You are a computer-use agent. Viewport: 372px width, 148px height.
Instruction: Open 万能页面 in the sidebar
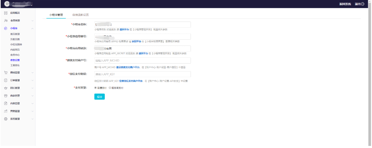pyautogui.click(x=15, y=39)
